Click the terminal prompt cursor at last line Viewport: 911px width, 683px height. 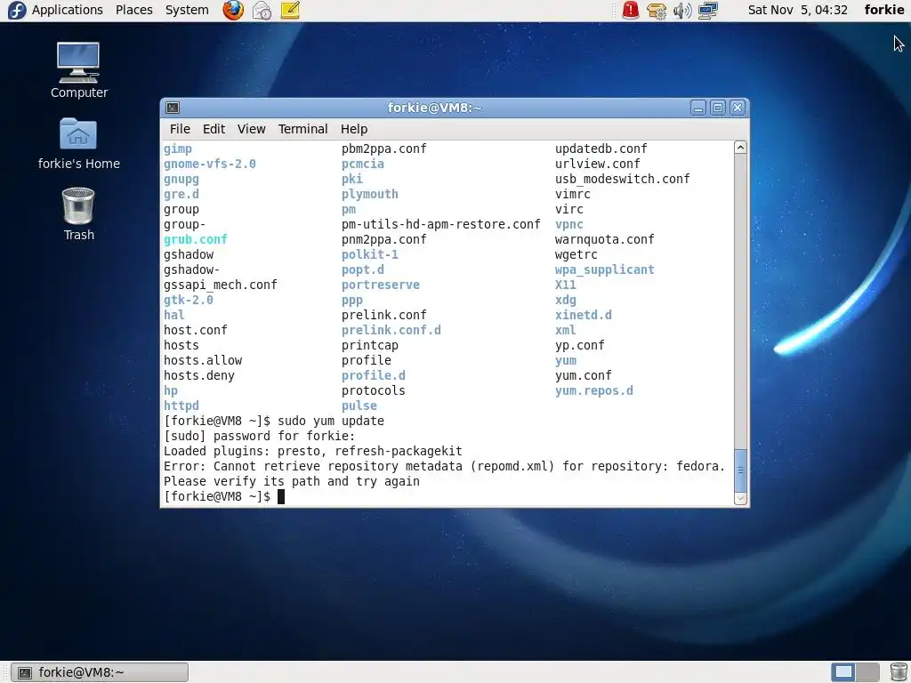click(281, 496)
